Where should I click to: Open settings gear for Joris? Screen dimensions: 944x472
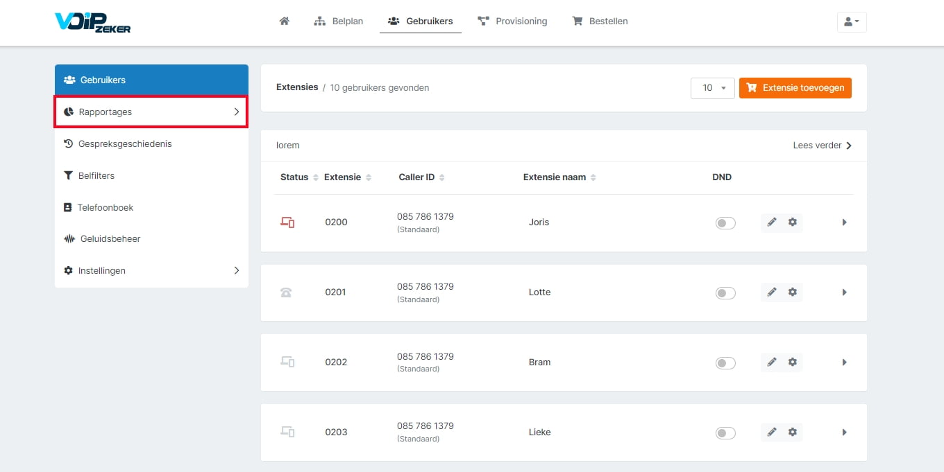[793, 222]
